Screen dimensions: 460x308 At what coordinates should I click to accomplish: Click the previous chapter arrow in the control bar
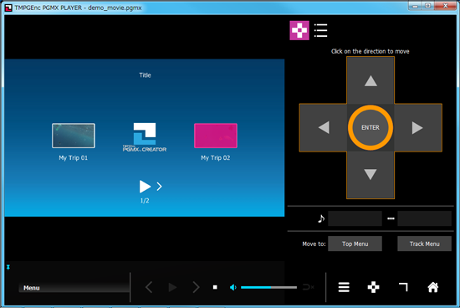(149, 287)
